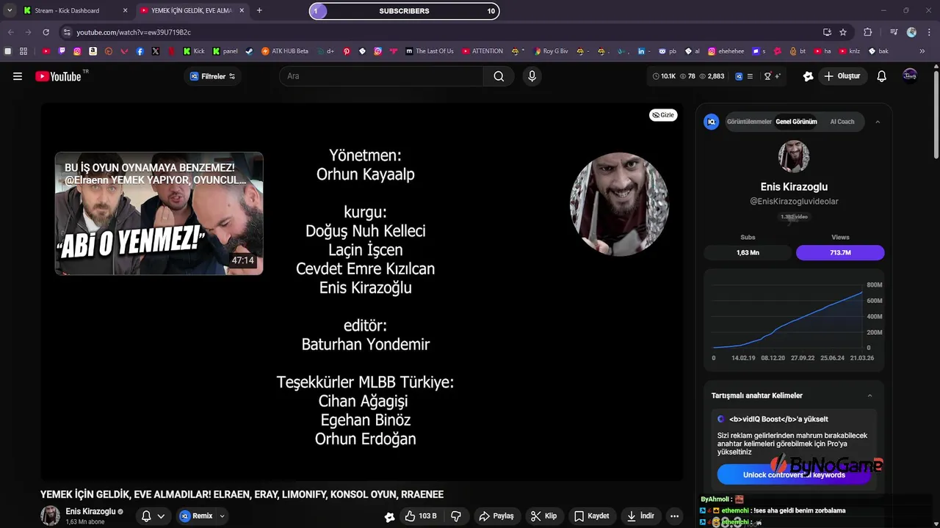Open the YouTube hamburger guide menu
This screenshot has width=940, height=528.
click(x=18, y=76)
